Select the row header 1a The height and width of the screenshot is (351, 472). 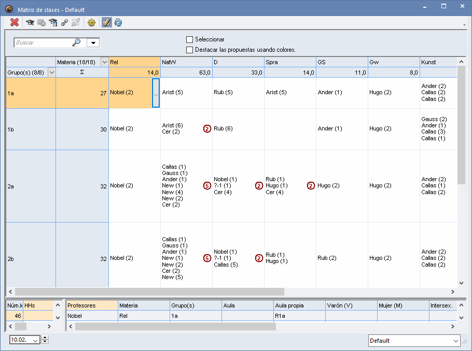(x=31, y=93)
